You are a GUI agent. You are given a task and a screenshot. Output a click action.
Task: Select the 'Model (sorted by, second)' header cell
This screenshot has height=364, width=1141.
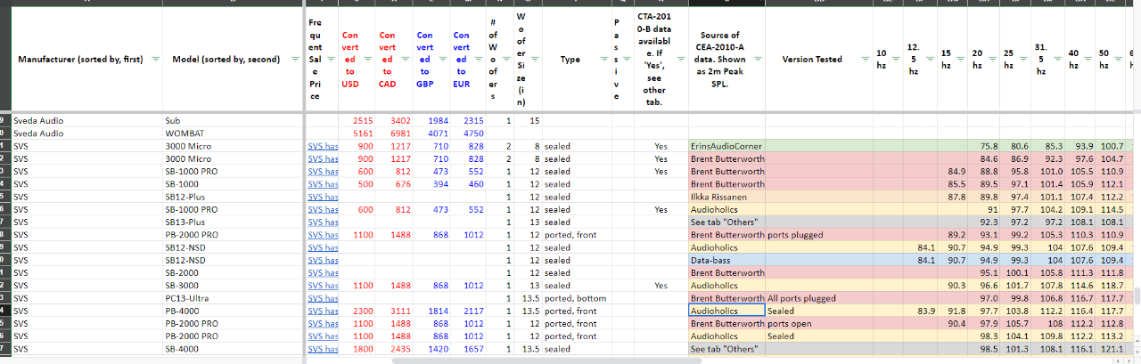(x=232, y=60)
